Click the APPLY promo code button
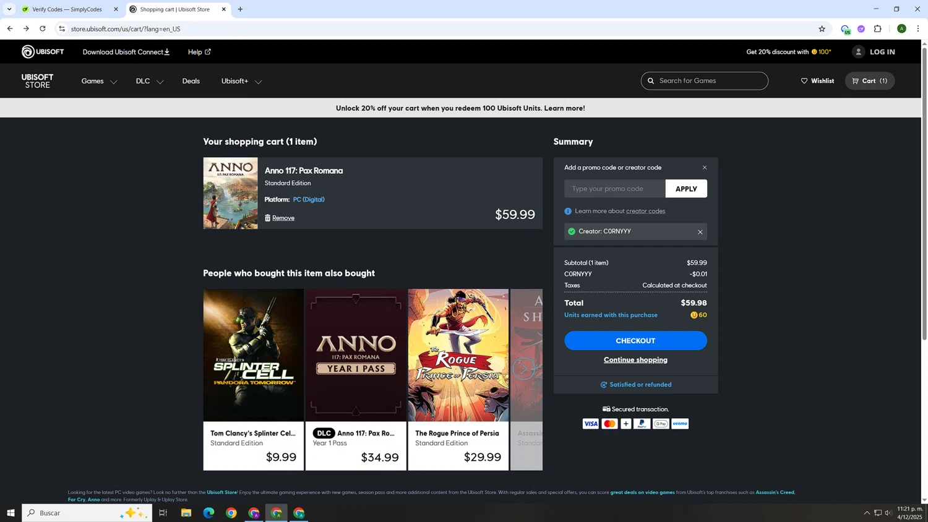The image size is (928, 522). (686, 189)
